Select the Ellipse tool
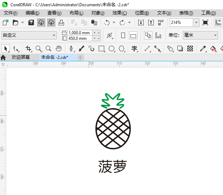 111,48
